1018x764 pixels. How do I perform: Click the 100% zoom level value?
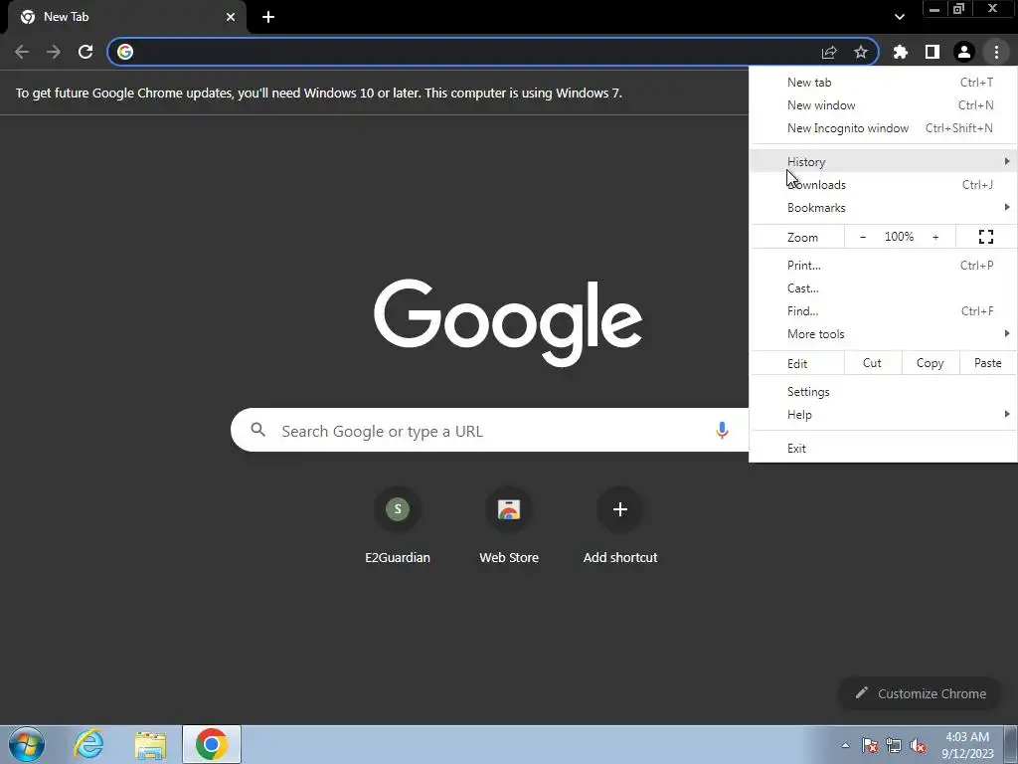click(x=899, y=237)
